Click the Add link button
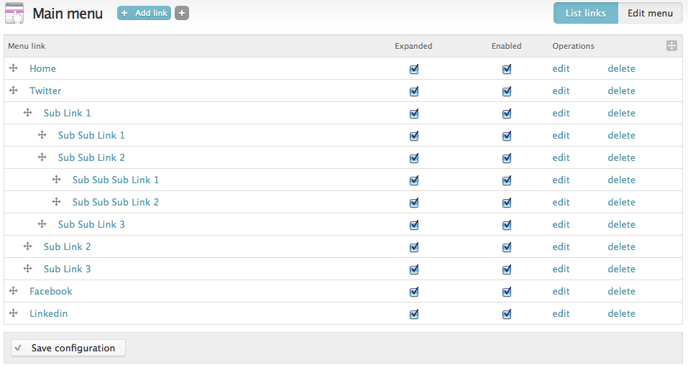 pos(144,13)
